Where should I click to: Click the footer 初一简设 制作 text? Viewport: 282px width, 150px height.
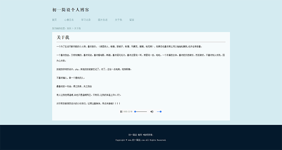[141, 134]
